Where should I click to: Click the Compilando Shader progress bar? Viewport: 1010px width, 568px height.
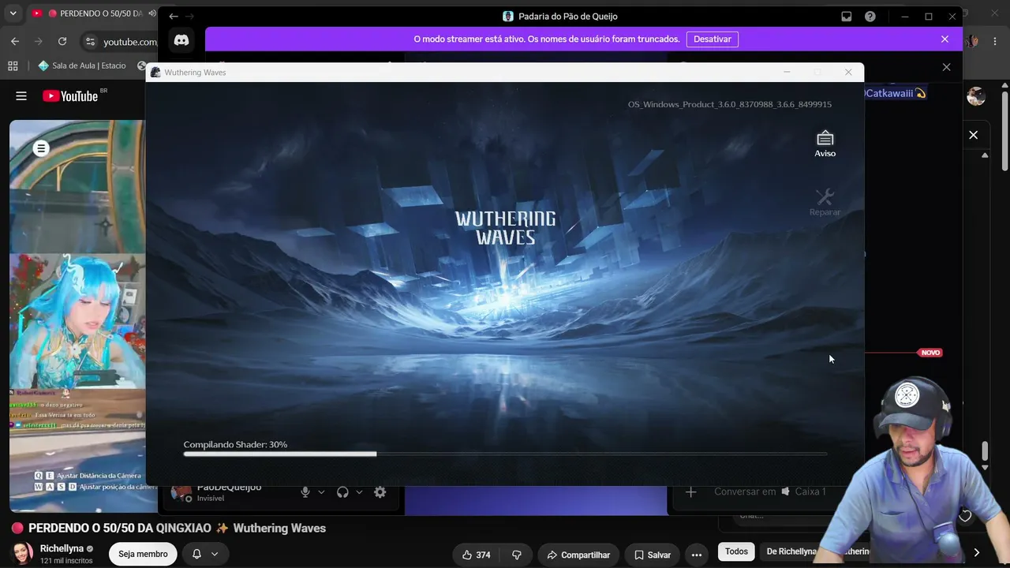coord(505,454)
